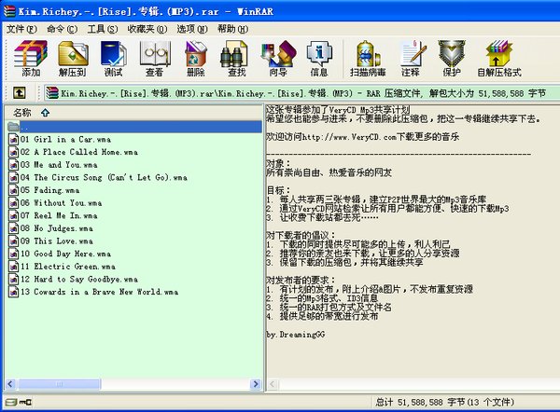Screen dimensions: 560x412
Task: Show archive 信息 (Info) icon
Action: pyautogui.click(x=319, y=59)
